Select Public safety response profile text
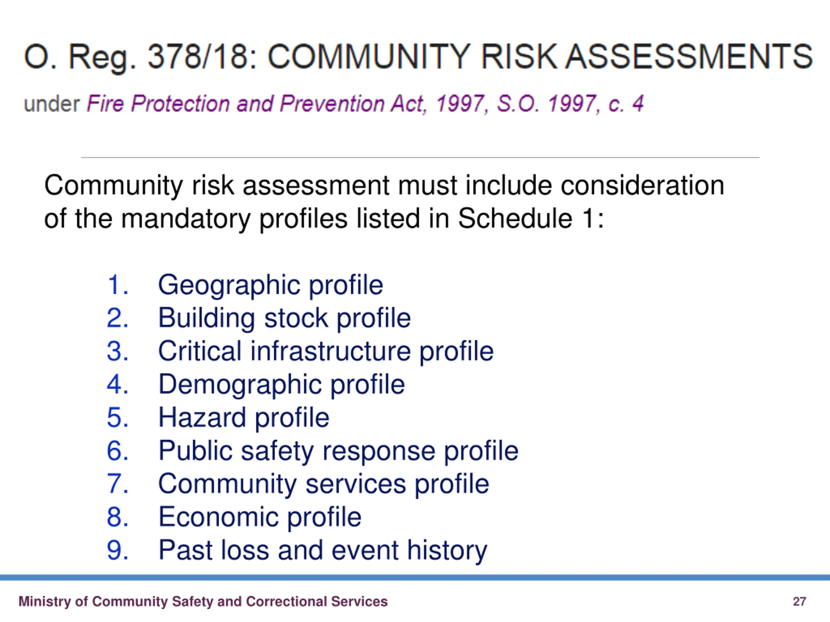830x622 pixels. (338, 451)
